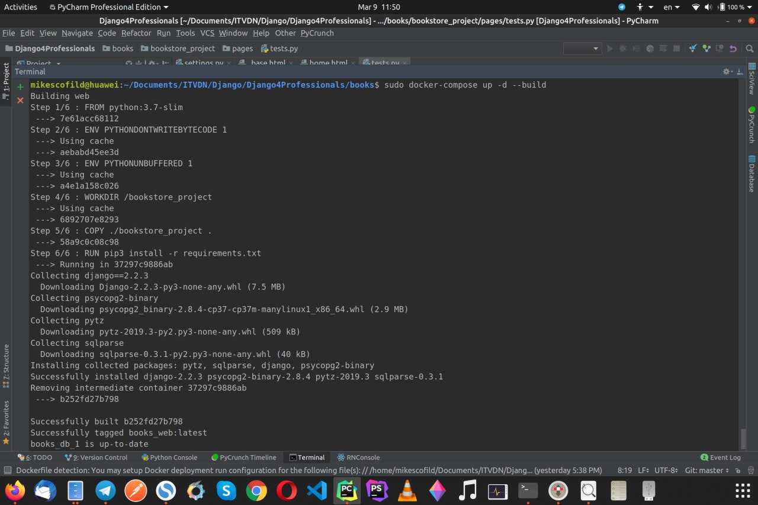This screenshot has width=758, height=505.
Task: Toggle tool window bars icon in status bar
Action: (7, 470)
